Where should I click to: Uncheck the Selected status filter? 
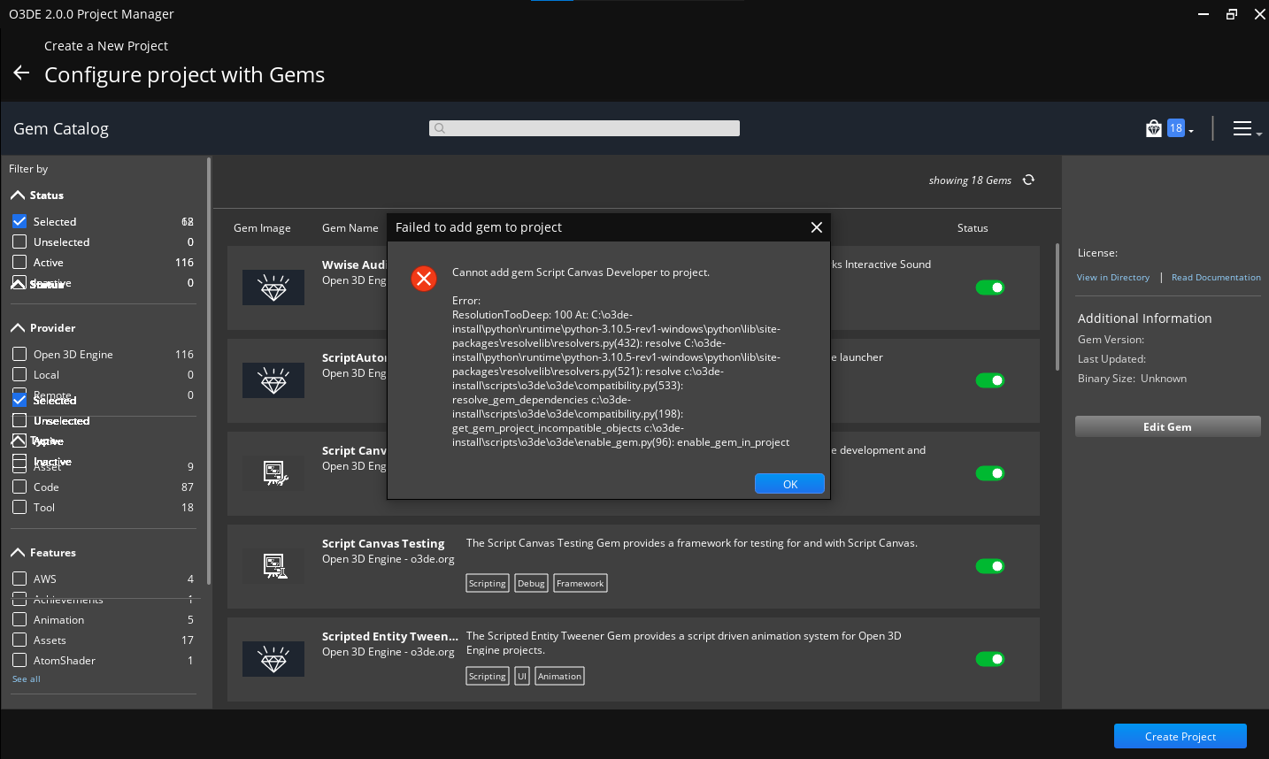[x=20, y=221]
